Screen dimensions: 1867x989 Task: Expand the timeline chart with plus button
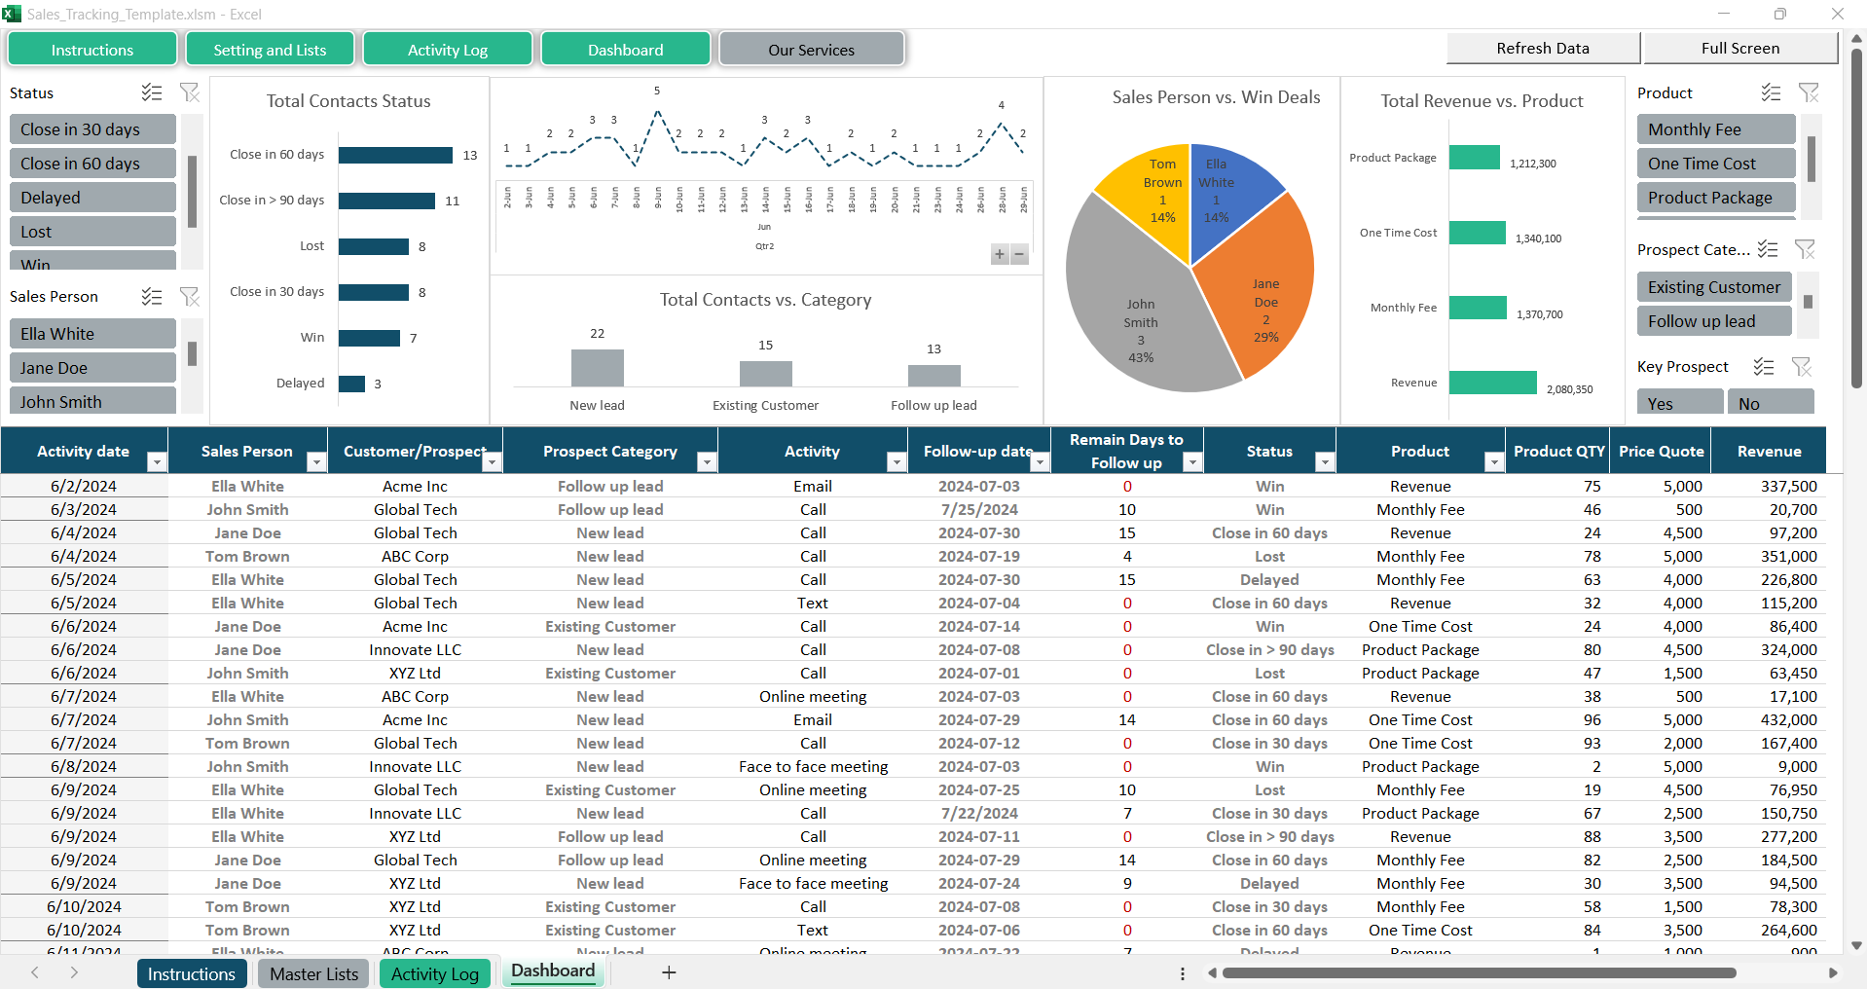click(x=999, y=254)
